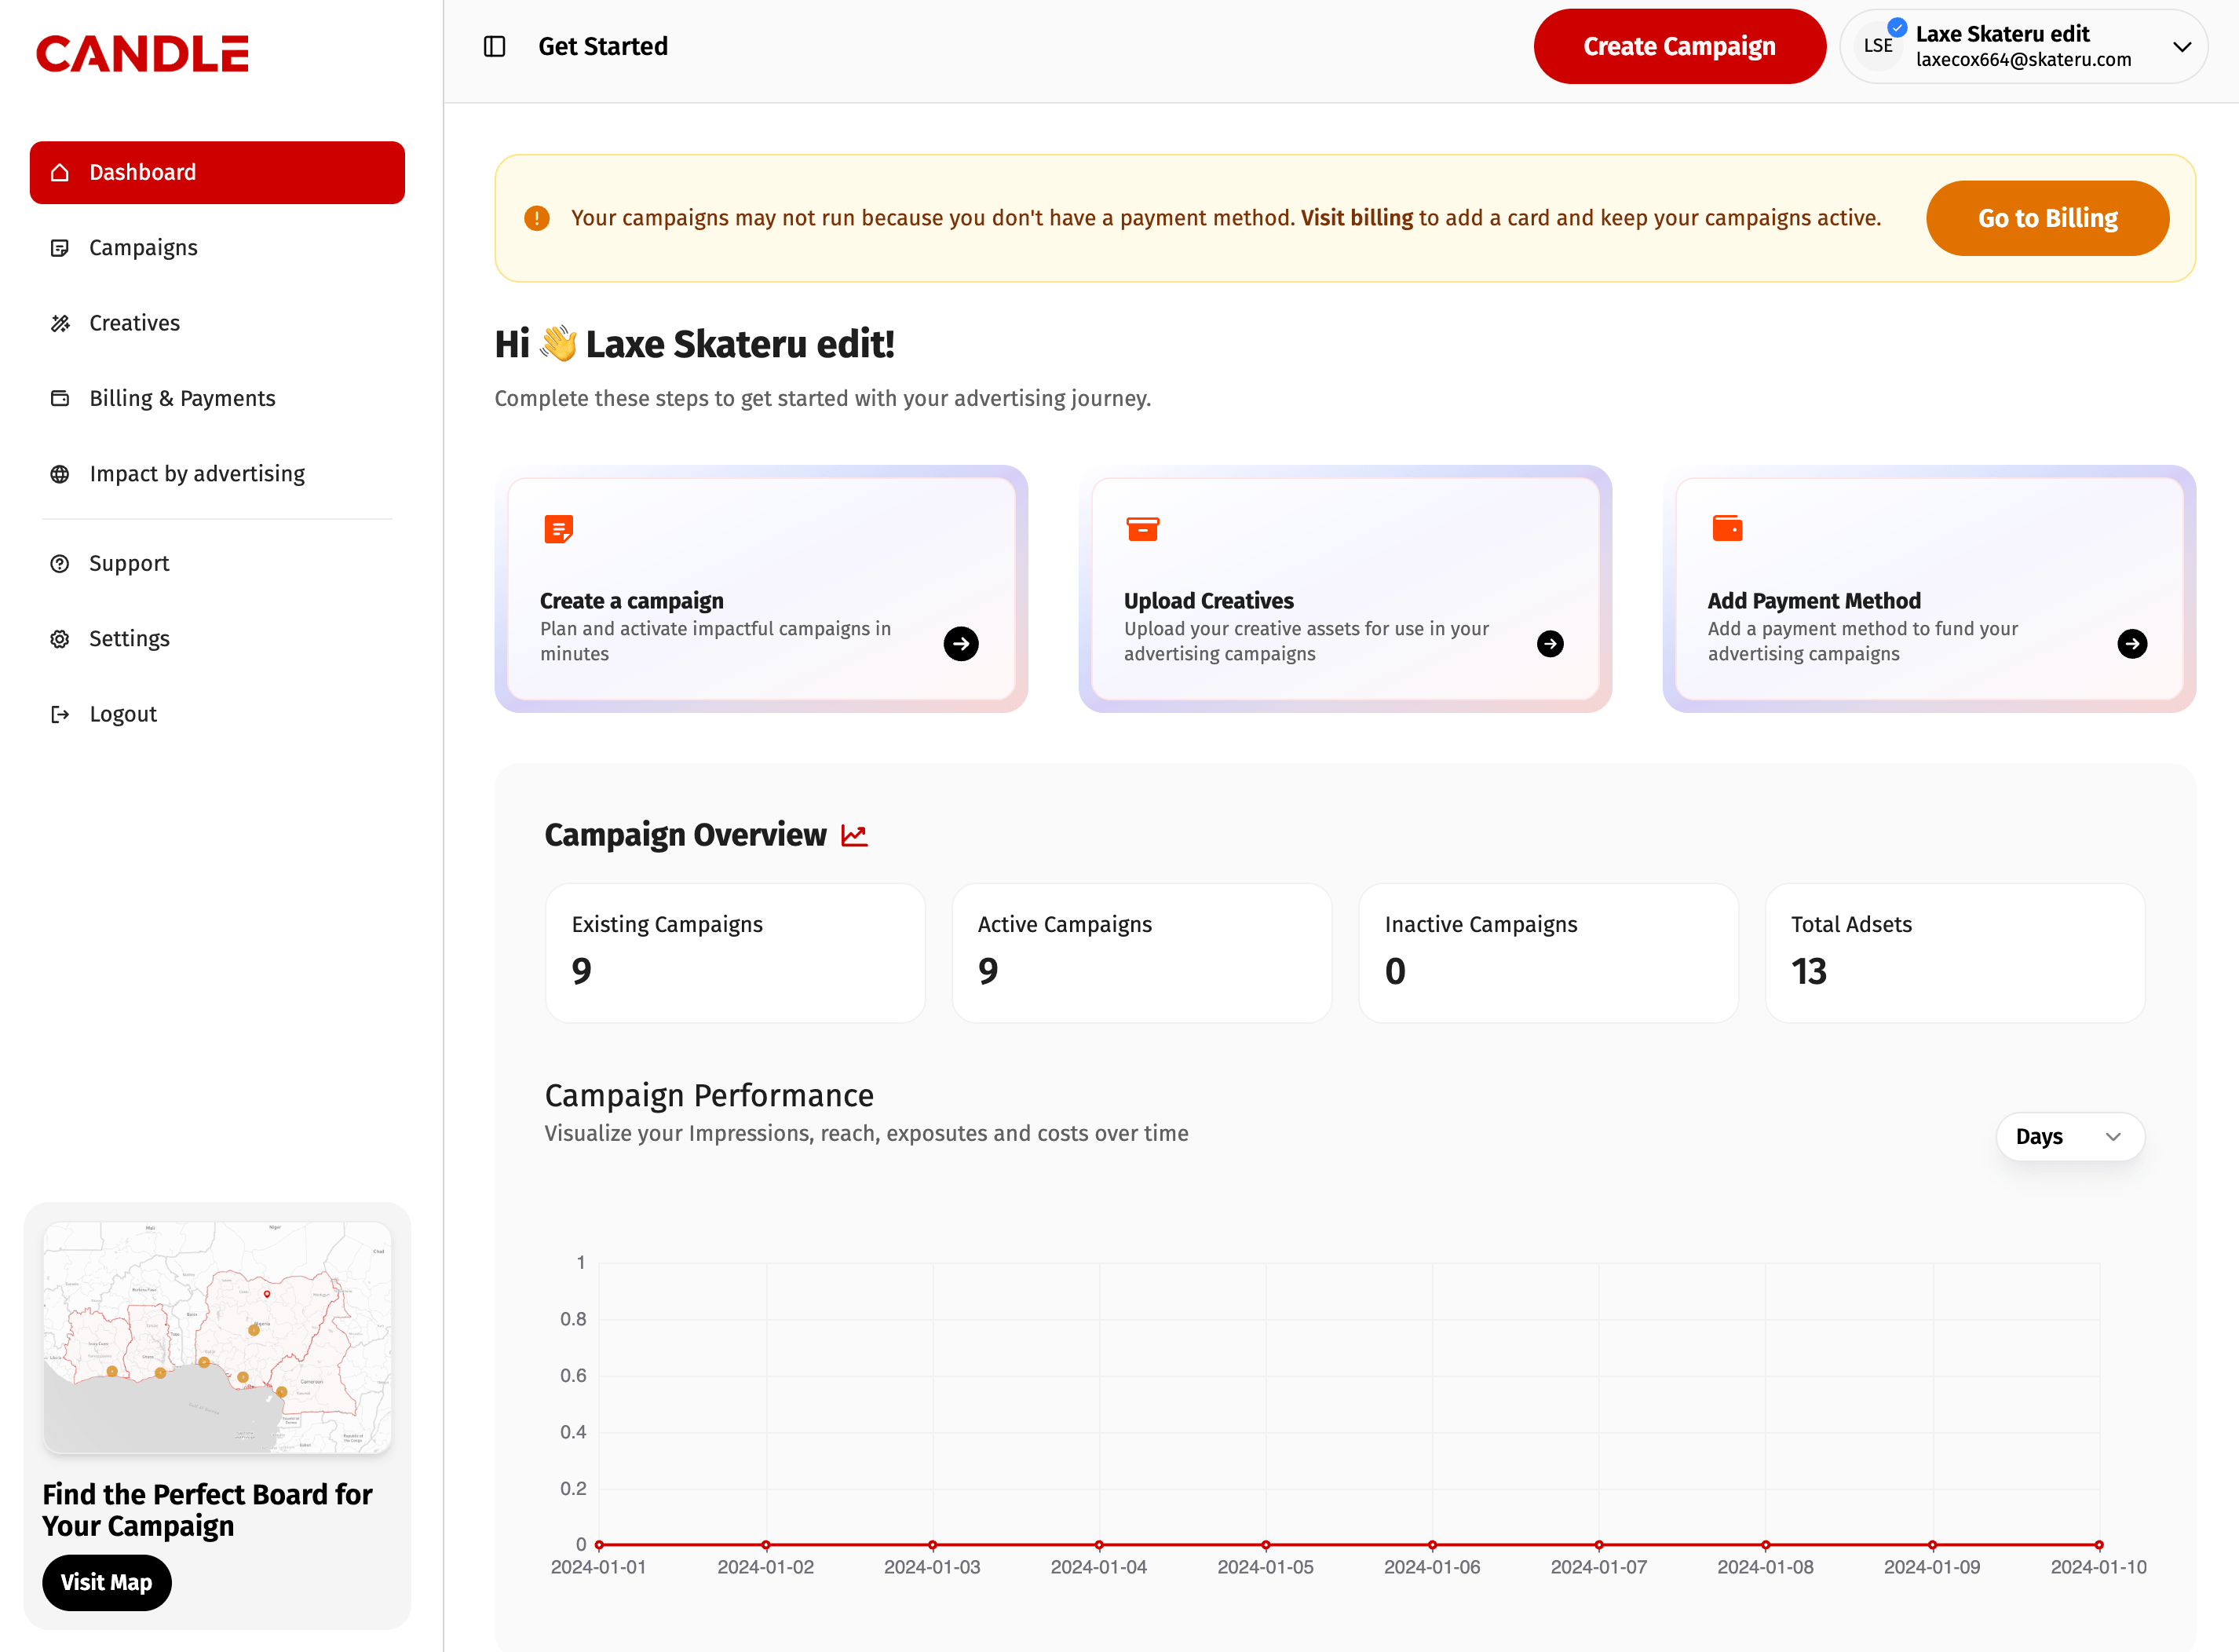This screenshot has width=2239, height=1652.
Task: Click the Support question mark icon
Action: coord(60,563)
